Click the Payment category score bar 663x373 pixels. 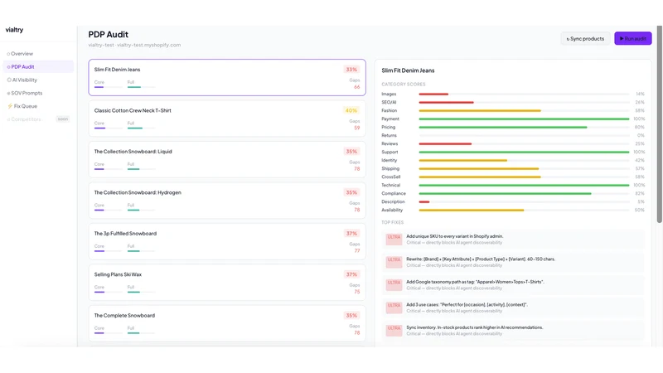pos(524,119)
